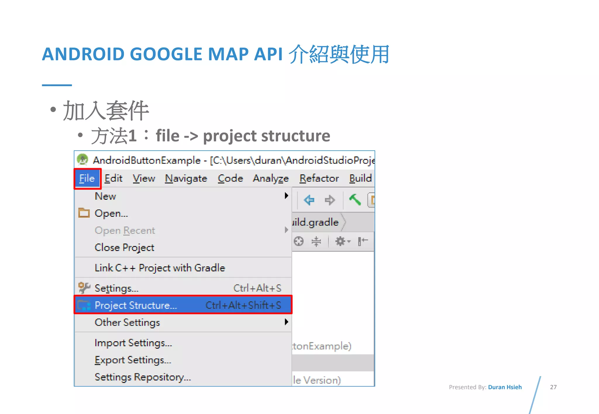Open the View menu
Image resolution: width=599 pixels, height=414 pixels.
point(144,178)
